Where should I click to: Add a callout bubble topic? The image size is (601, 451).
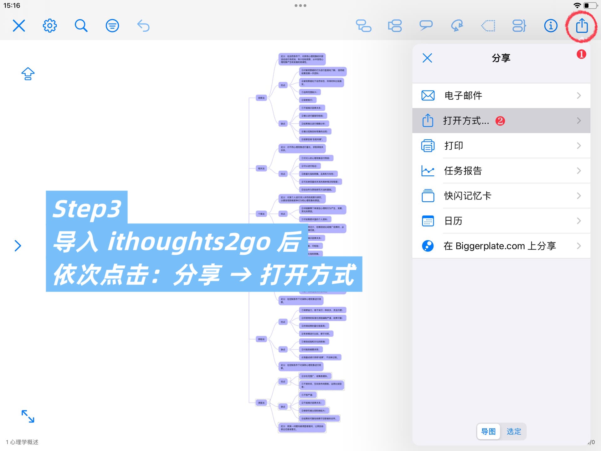click(x=426, y=26)
